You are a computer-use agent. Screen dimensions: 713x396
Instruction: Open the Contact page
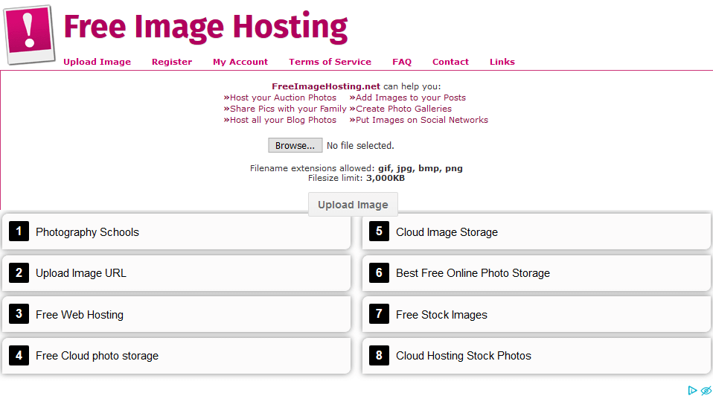click(x=450, y=62)
